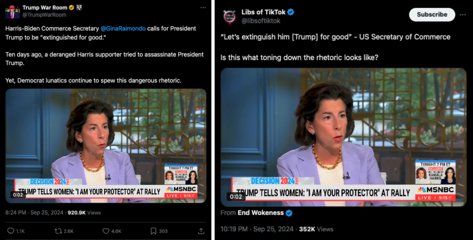
Task: Like the Trump War Room tweet
Action: click(106, 231)
